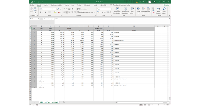Switch to Normal view in status bar
The width and height of the screenshot is (200, 106).
tap(141, 105)
